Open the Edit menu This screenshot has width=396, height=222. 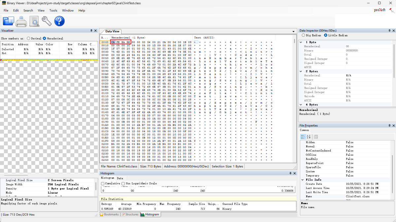16,11
